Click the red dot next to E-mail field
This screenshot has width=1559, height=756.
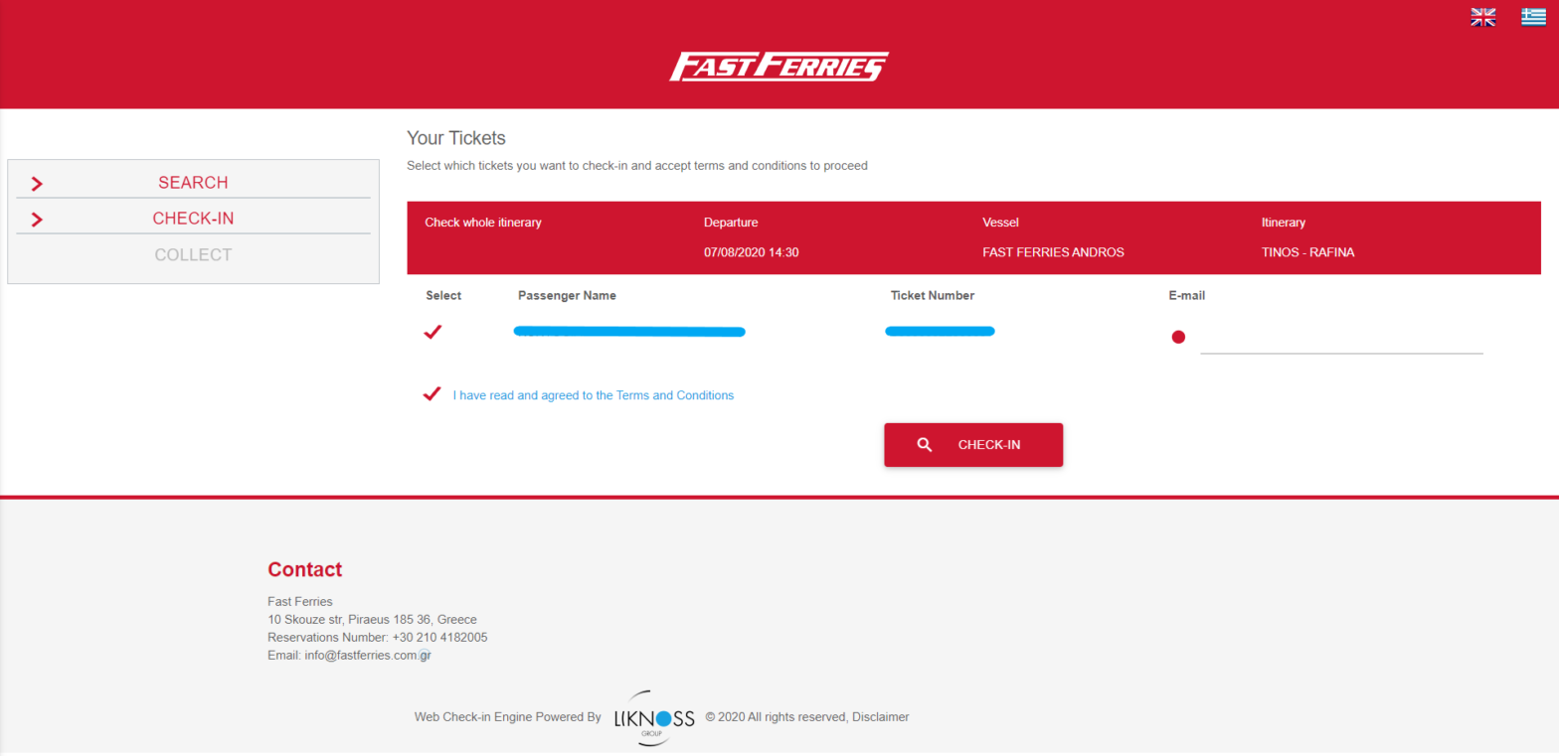[1178, 337]
